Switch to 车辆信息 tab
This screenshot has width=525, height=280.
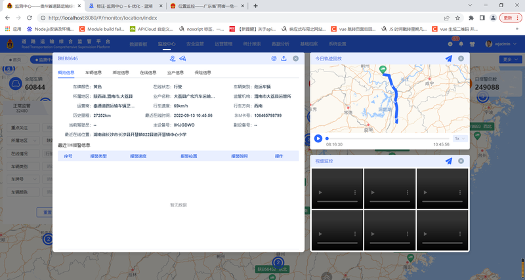click(x=93, y=73)
